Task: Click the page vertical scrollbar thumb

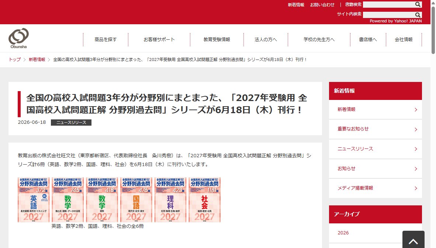Action: click(x=433, y=30)
